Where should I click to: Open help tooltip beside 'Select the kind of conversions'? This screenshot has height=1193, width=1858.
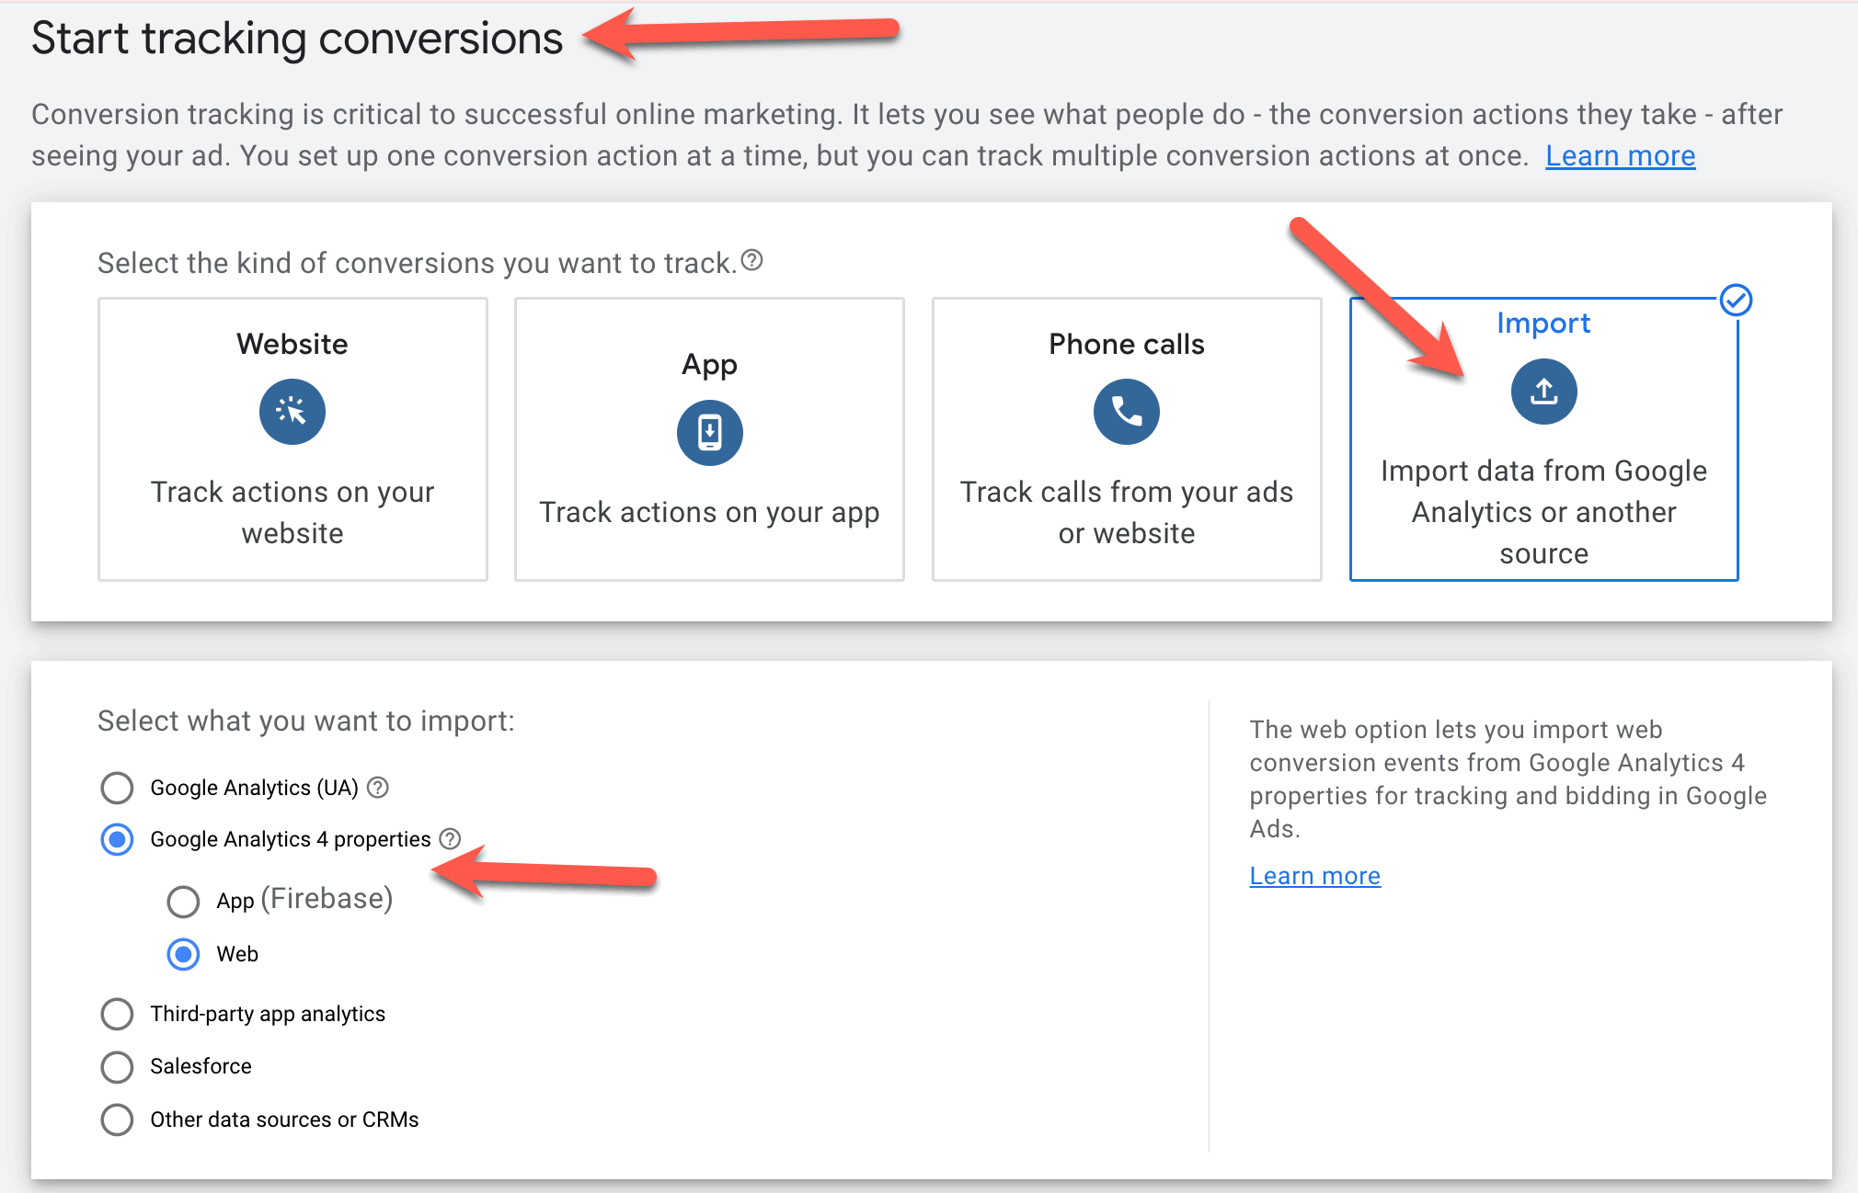point(751,262)
